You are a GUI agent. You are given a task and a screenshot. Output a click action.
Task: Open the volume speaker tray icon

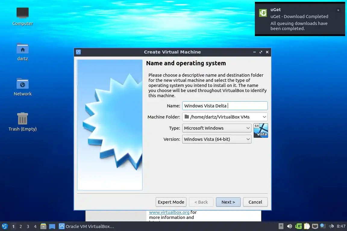(289, 226)
